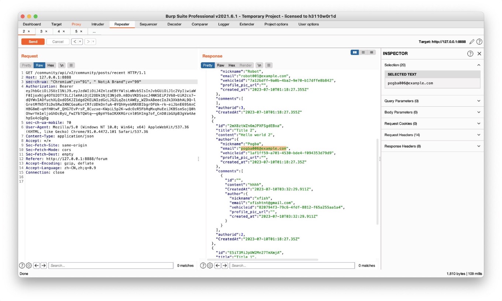Open the Target tab

(x=56, y=24)
